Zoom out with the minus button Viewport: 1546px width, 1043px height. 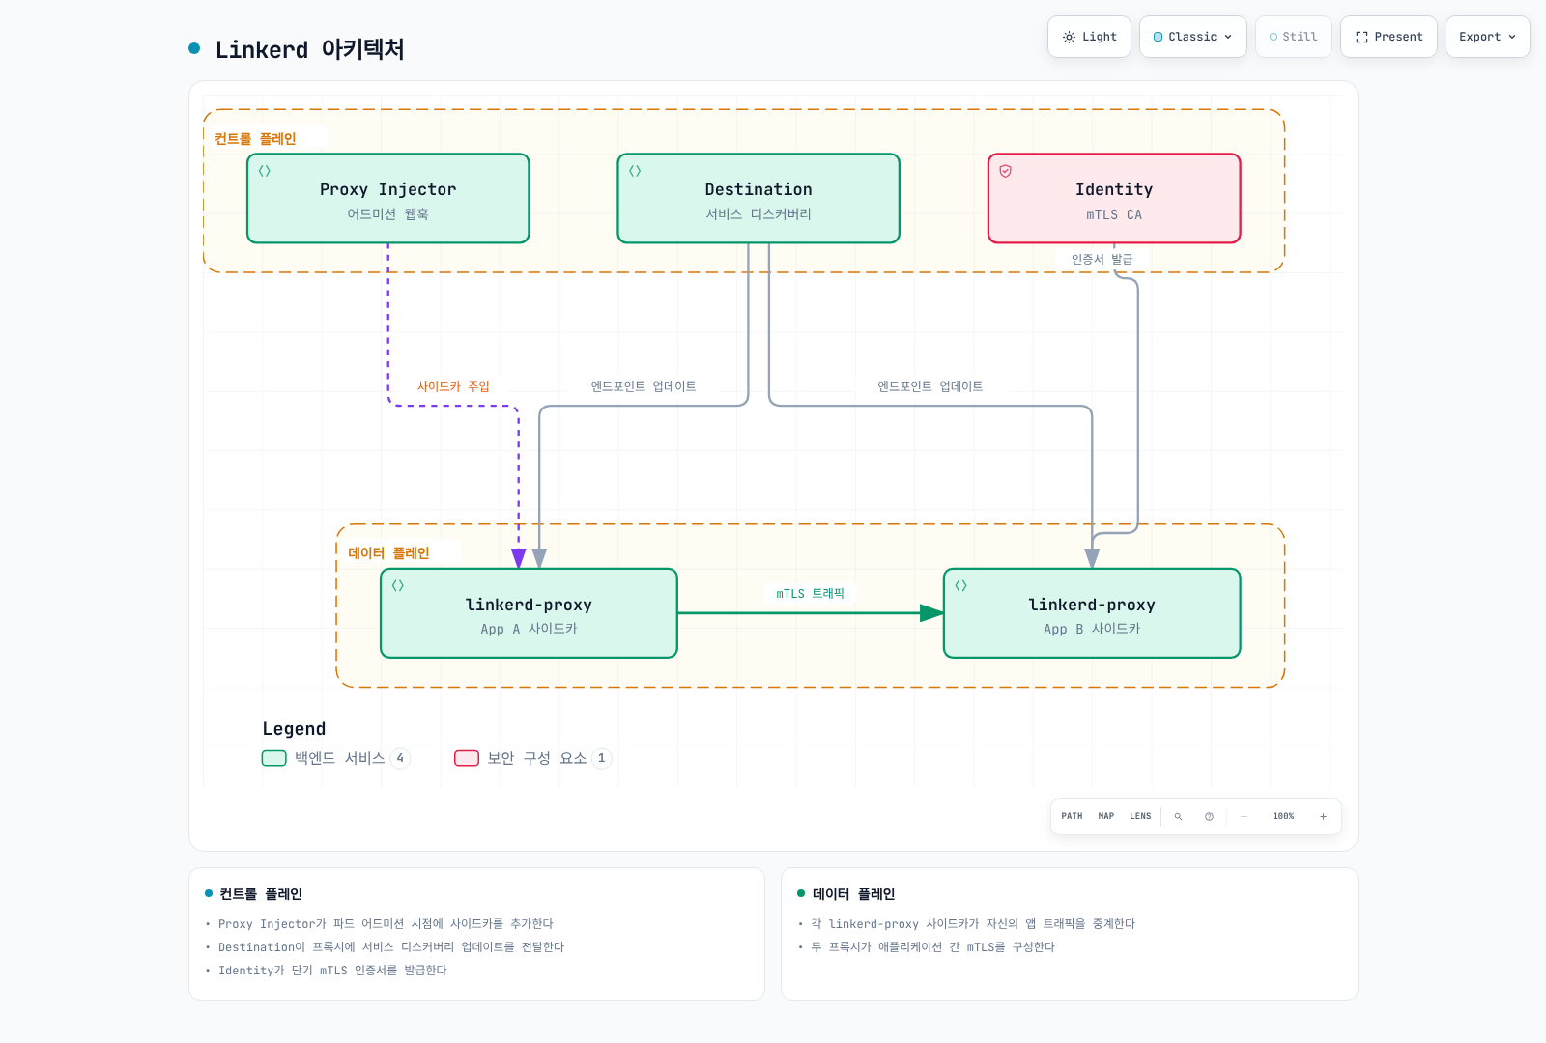pyautogui.click(x=1244, y=816)
